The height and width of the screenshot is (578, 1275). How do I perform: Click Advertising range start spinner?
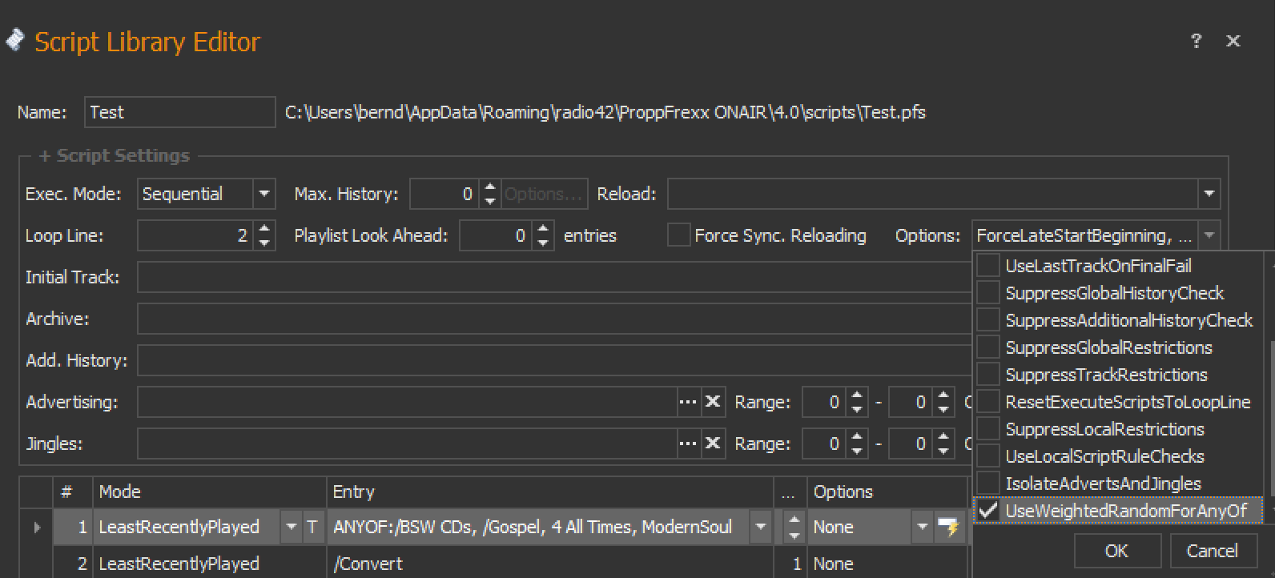(857, 402)
